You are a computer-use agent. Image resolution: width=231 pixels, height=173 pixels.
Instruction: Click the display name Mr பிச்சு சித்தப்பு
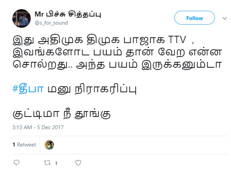68,14
